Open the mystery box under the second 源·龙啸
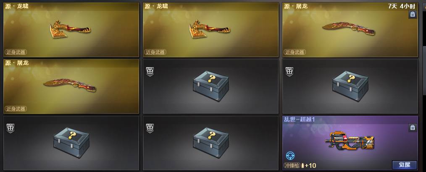Image resolution: width=426 pixels, height=172 pixels. pyautogui.click(x=210, y=86)
